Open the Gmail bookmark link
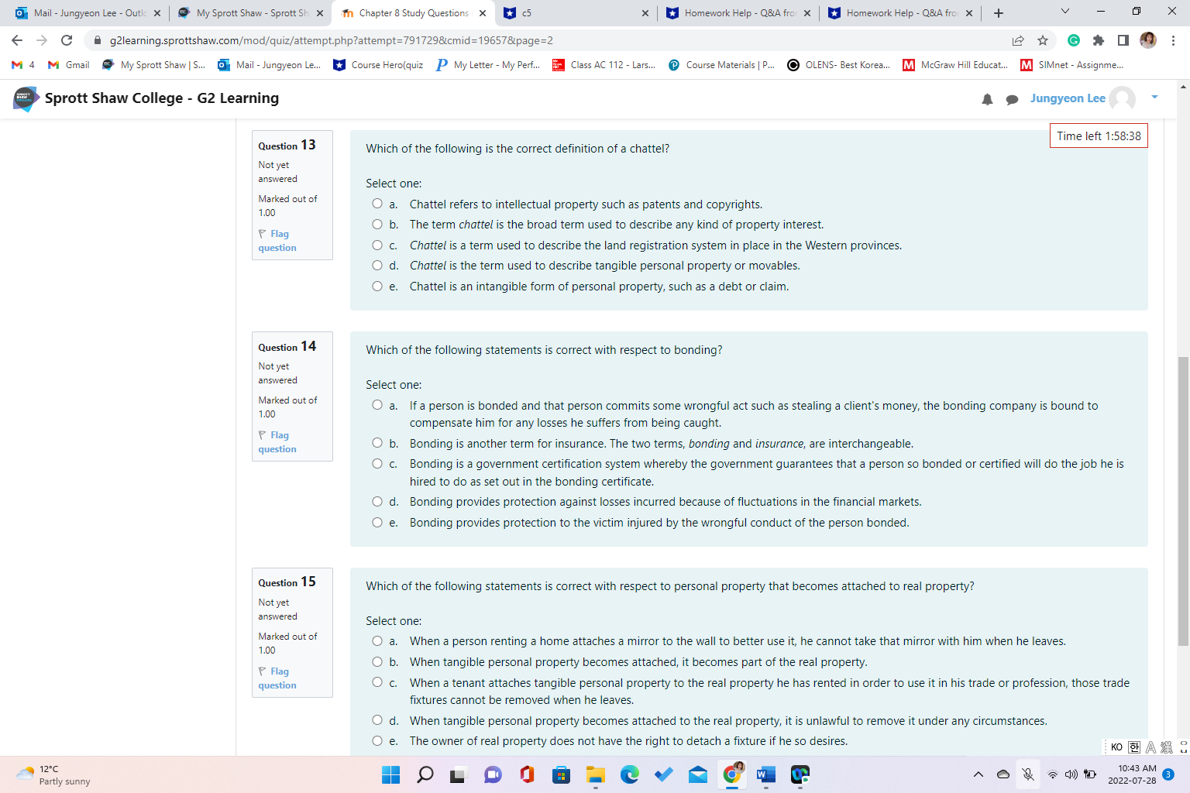1190x793 pixels. (68, 65)
